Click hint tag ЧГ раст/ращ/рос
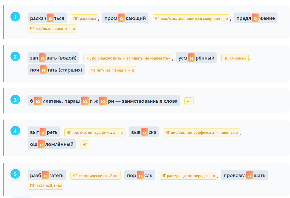This screenshot has width=290, height=198. (188, 176)
